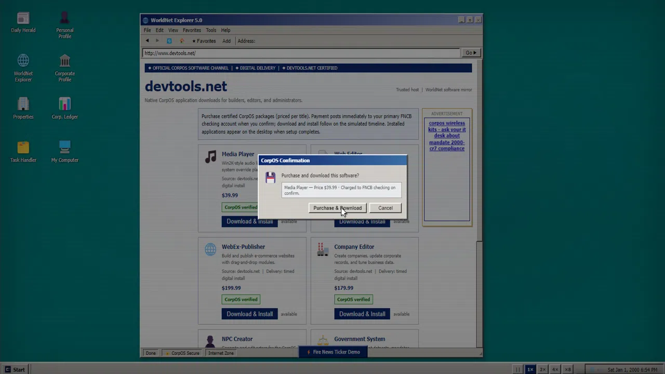Set simulation speed to 2x
Screen dimensions: 665x374
point(542,369)
